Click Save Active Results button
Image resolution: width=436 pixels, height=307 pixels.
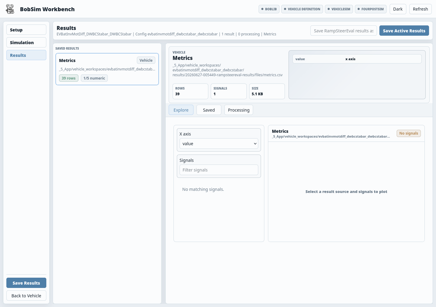click(404, 31)
